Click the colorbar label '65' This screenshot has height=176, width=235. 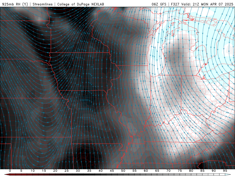157,171
